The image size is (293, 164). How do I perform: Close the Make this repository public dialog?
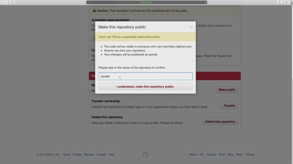coord(191,27)
